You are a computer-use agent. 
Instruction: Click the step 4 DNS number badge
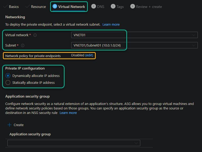(x=94, y=6)
